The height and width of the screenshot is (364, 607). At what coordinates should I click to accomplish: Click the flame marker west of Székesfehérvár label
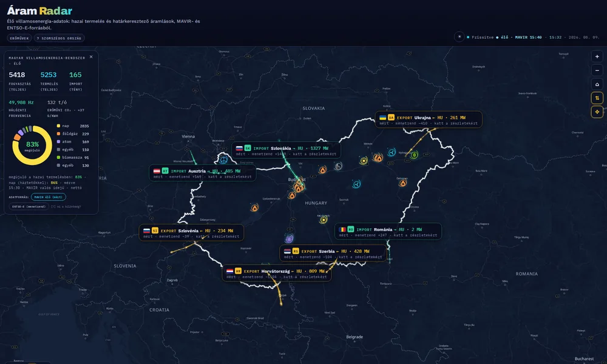click(x=254, y=208)
